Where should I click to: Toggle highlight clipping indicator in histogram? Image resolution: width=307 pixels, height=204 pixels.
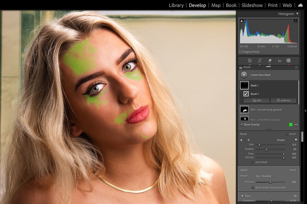tap(295, 21)
